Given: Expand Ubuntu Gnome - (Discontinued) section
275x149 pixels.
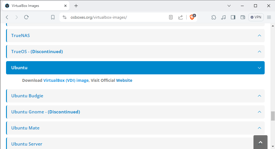Looking at the screenshot, I should [x=135, y=112].
